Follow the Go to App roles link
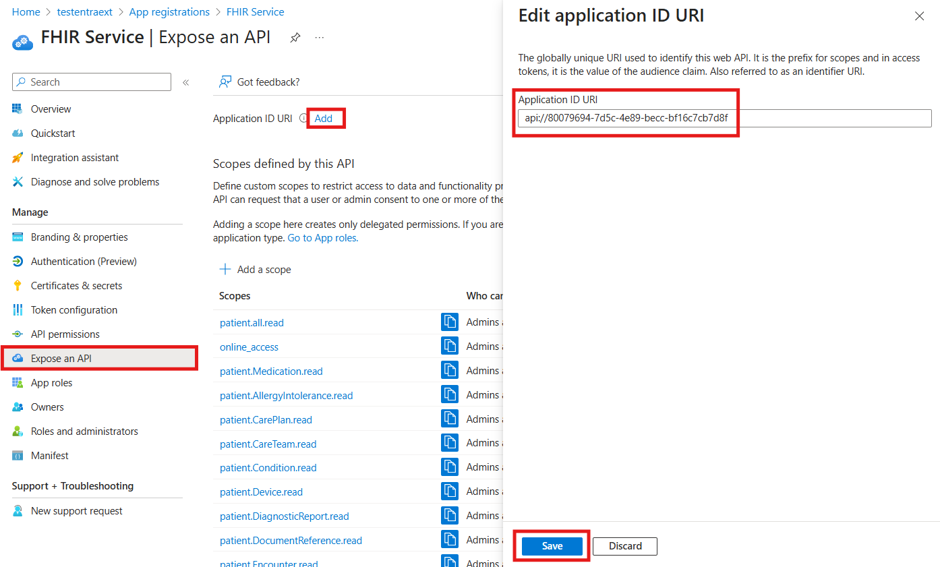Viewport: 940px width, 567px height. [x=322, y=237]
